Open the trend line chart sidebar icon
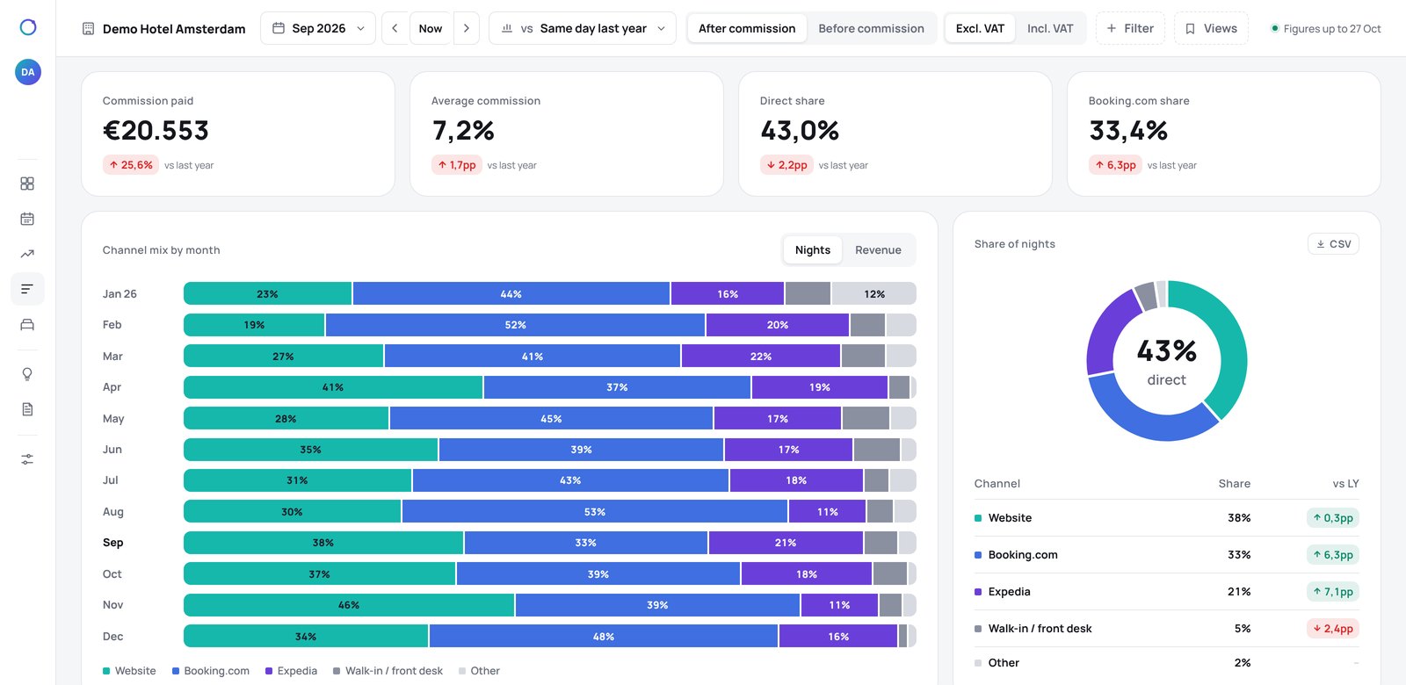This screenshot has width=1406, height=685. tap(27, 254)
